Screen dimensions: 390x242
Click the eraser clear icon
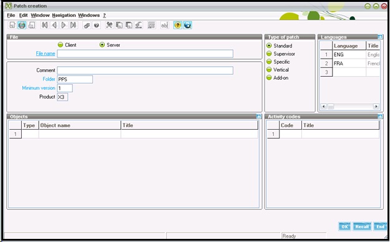pos(139,25)
